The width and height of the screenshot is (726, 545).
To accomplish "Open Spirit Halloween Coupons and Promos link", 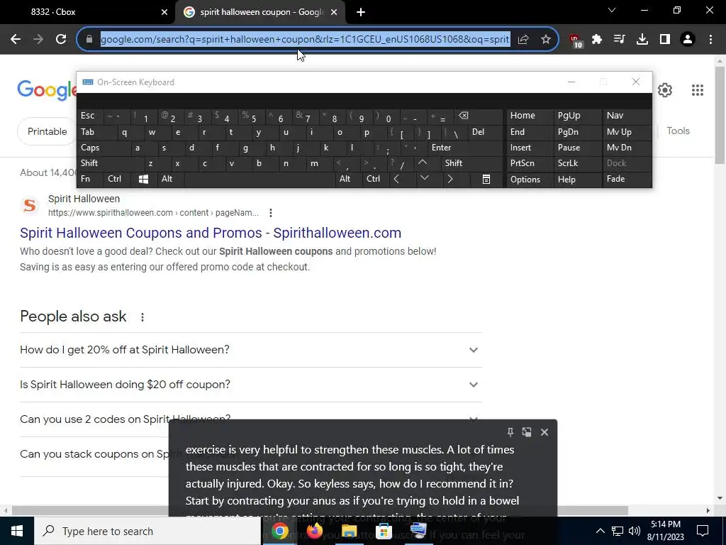I will tap(211, 233).
